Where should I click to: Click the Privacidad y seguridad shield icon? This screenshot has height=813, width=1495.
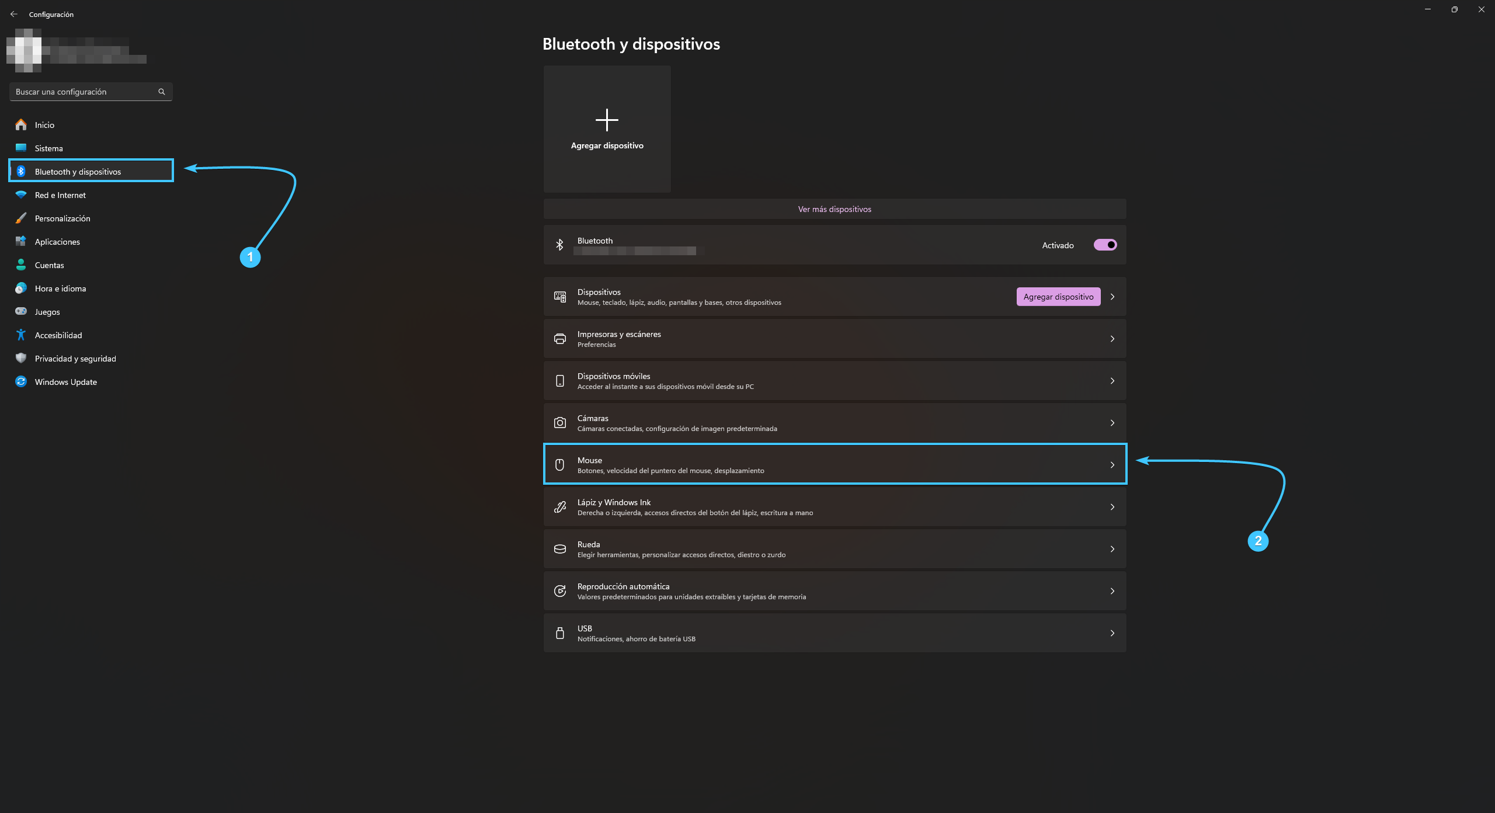click(x=21, y=358)
